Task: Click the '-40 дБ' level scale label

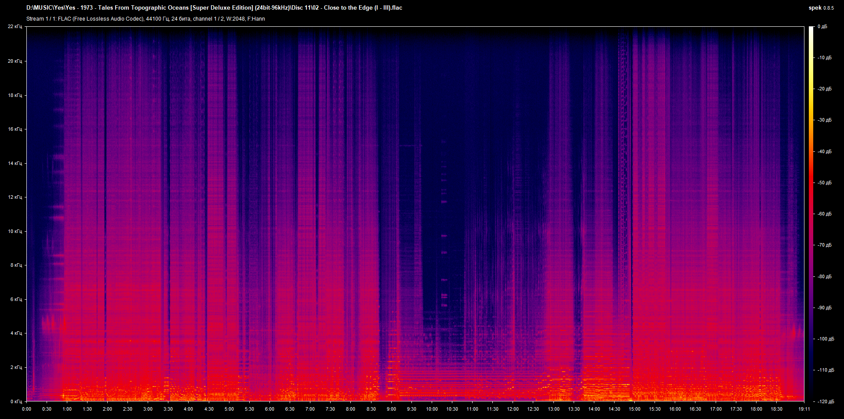Action: 824,152
